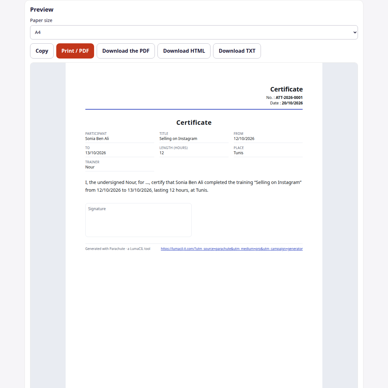This screenshot has width=388, height=388.
Task: Click the title value Selling on Instagram
Action: pos(178,138)
